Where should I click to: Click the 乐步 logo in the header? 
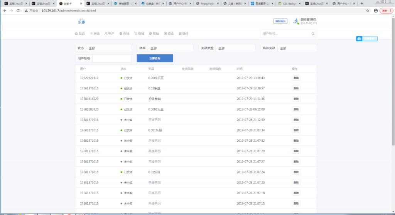coord(81,21)
